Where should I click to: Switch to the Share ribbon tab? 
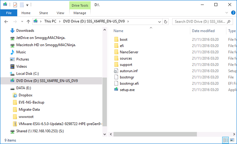click(44, 13)
